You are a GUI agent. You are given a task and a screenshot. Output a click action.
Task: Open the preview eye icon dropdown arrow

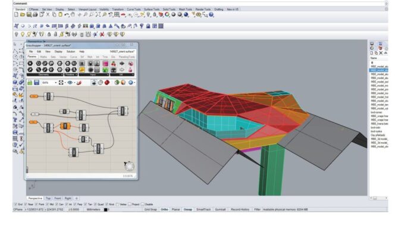click(x=74, y=83)
